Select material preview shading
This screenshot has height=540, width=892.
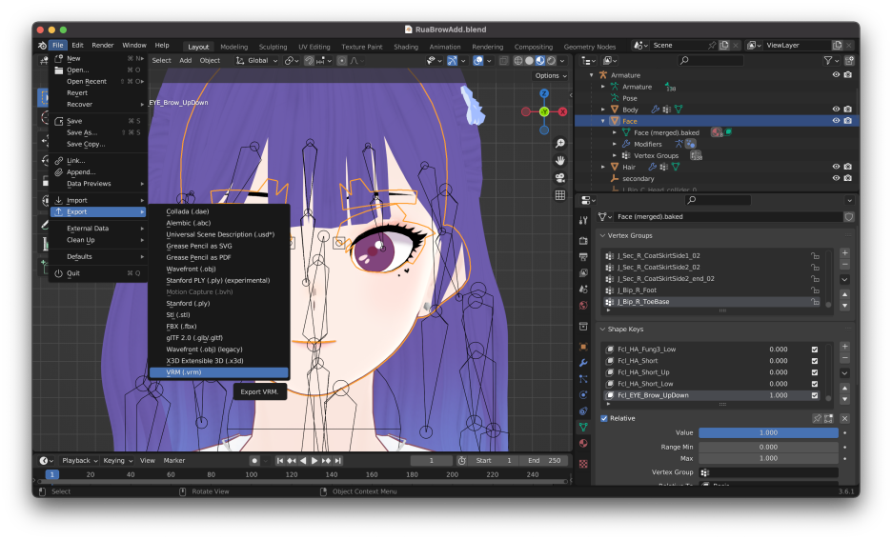click(539, 60)
